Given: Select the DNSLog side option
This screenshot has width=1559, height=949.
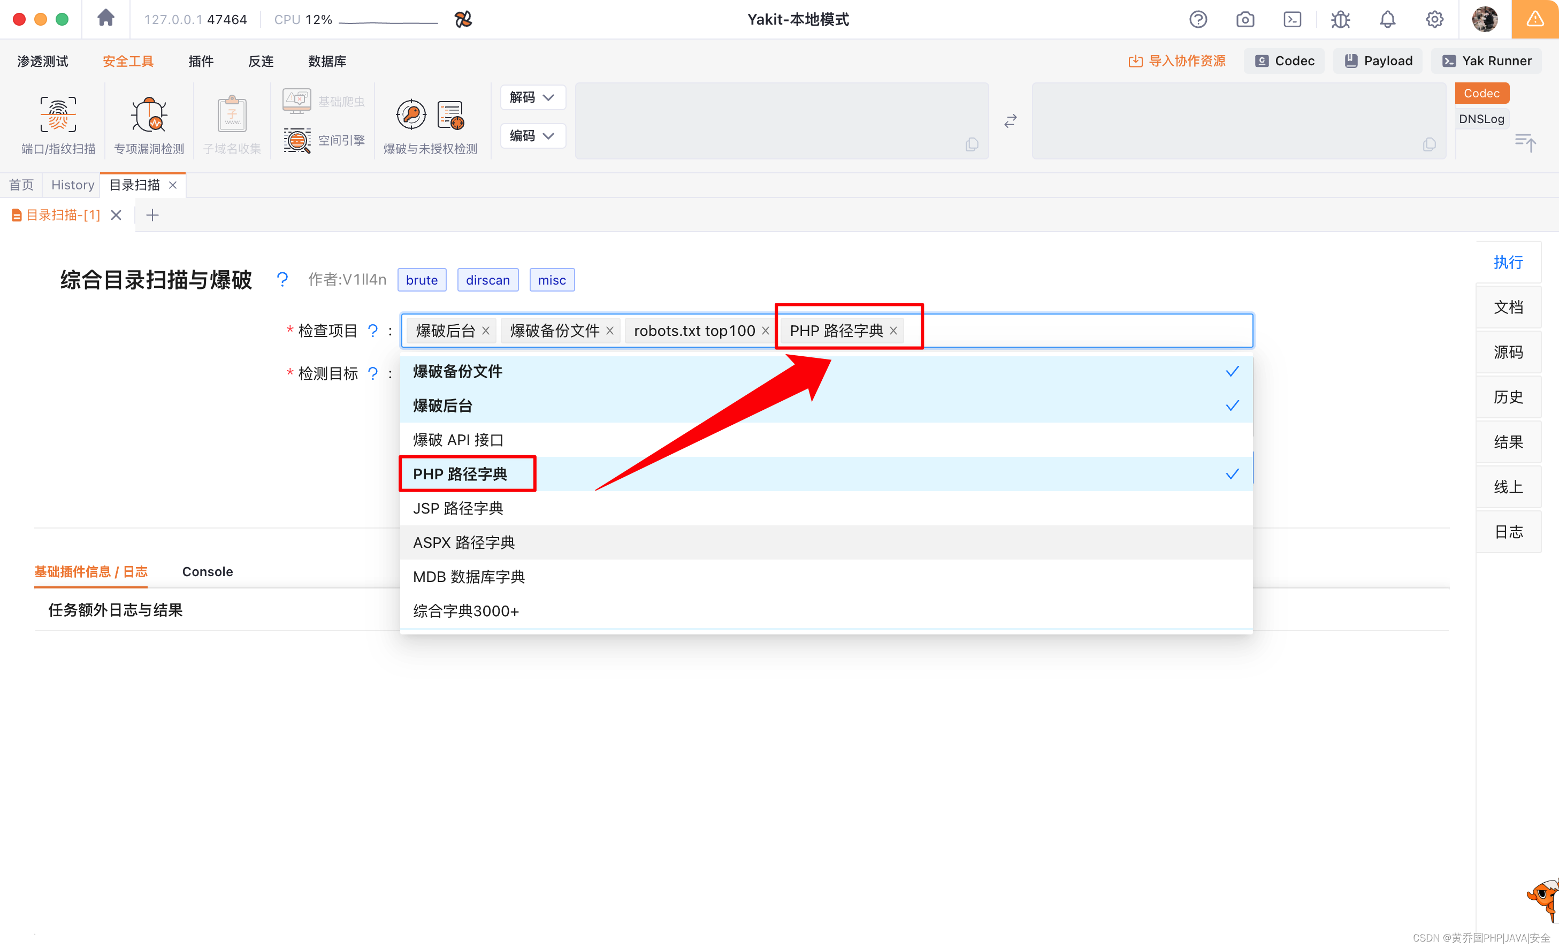Looking at the screenshot, I should 1481,119.
